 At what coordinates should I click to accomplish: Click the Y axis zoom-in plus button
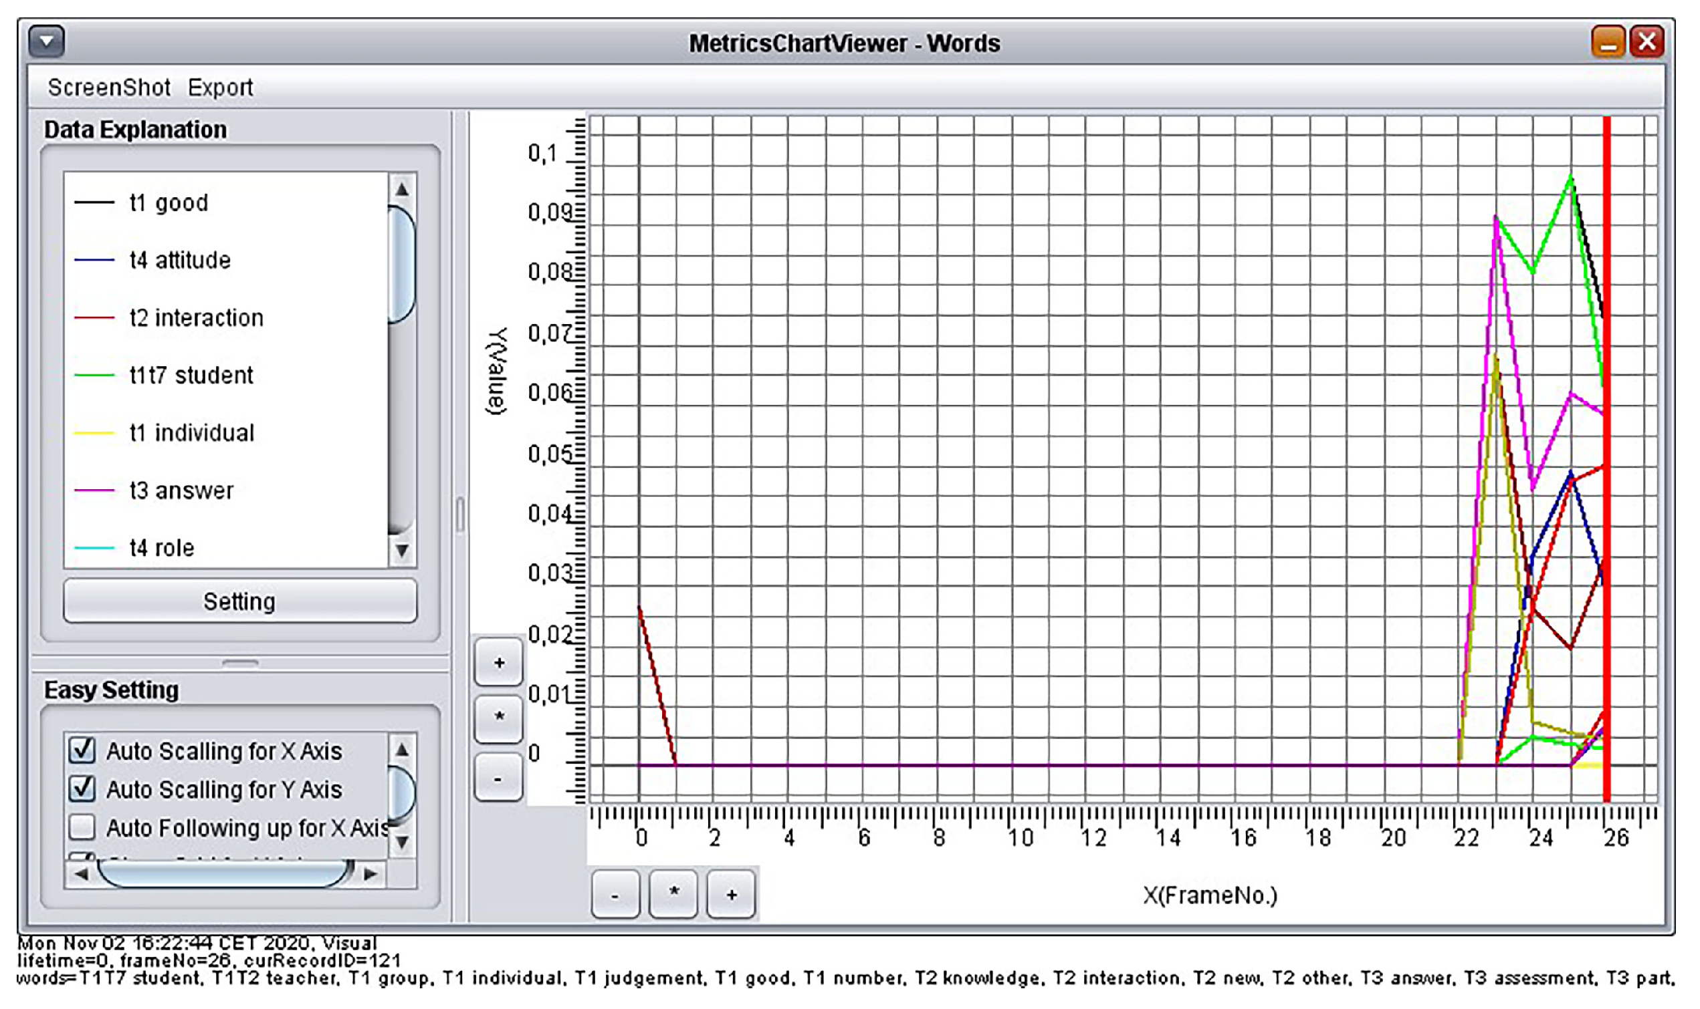click(x=498, y=662)
